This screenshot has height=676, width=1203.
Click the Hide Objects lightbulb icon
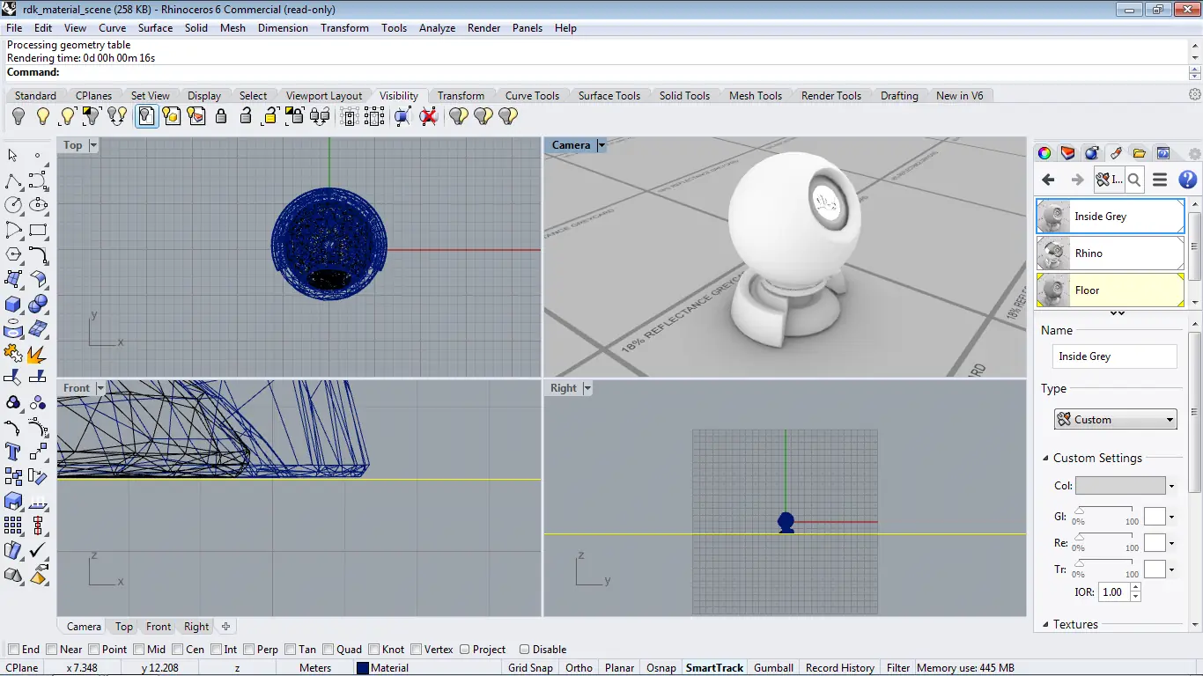point(18,116)
